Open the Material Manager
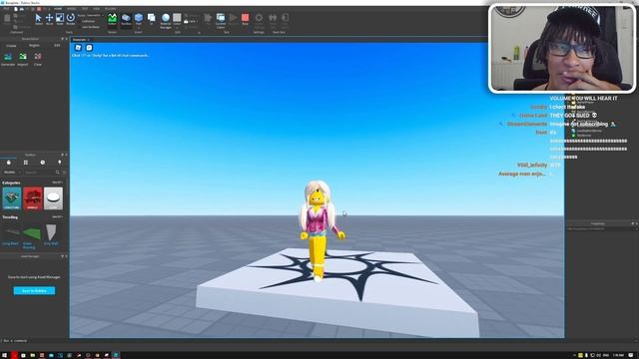639x359 pixels. [166, 20]
